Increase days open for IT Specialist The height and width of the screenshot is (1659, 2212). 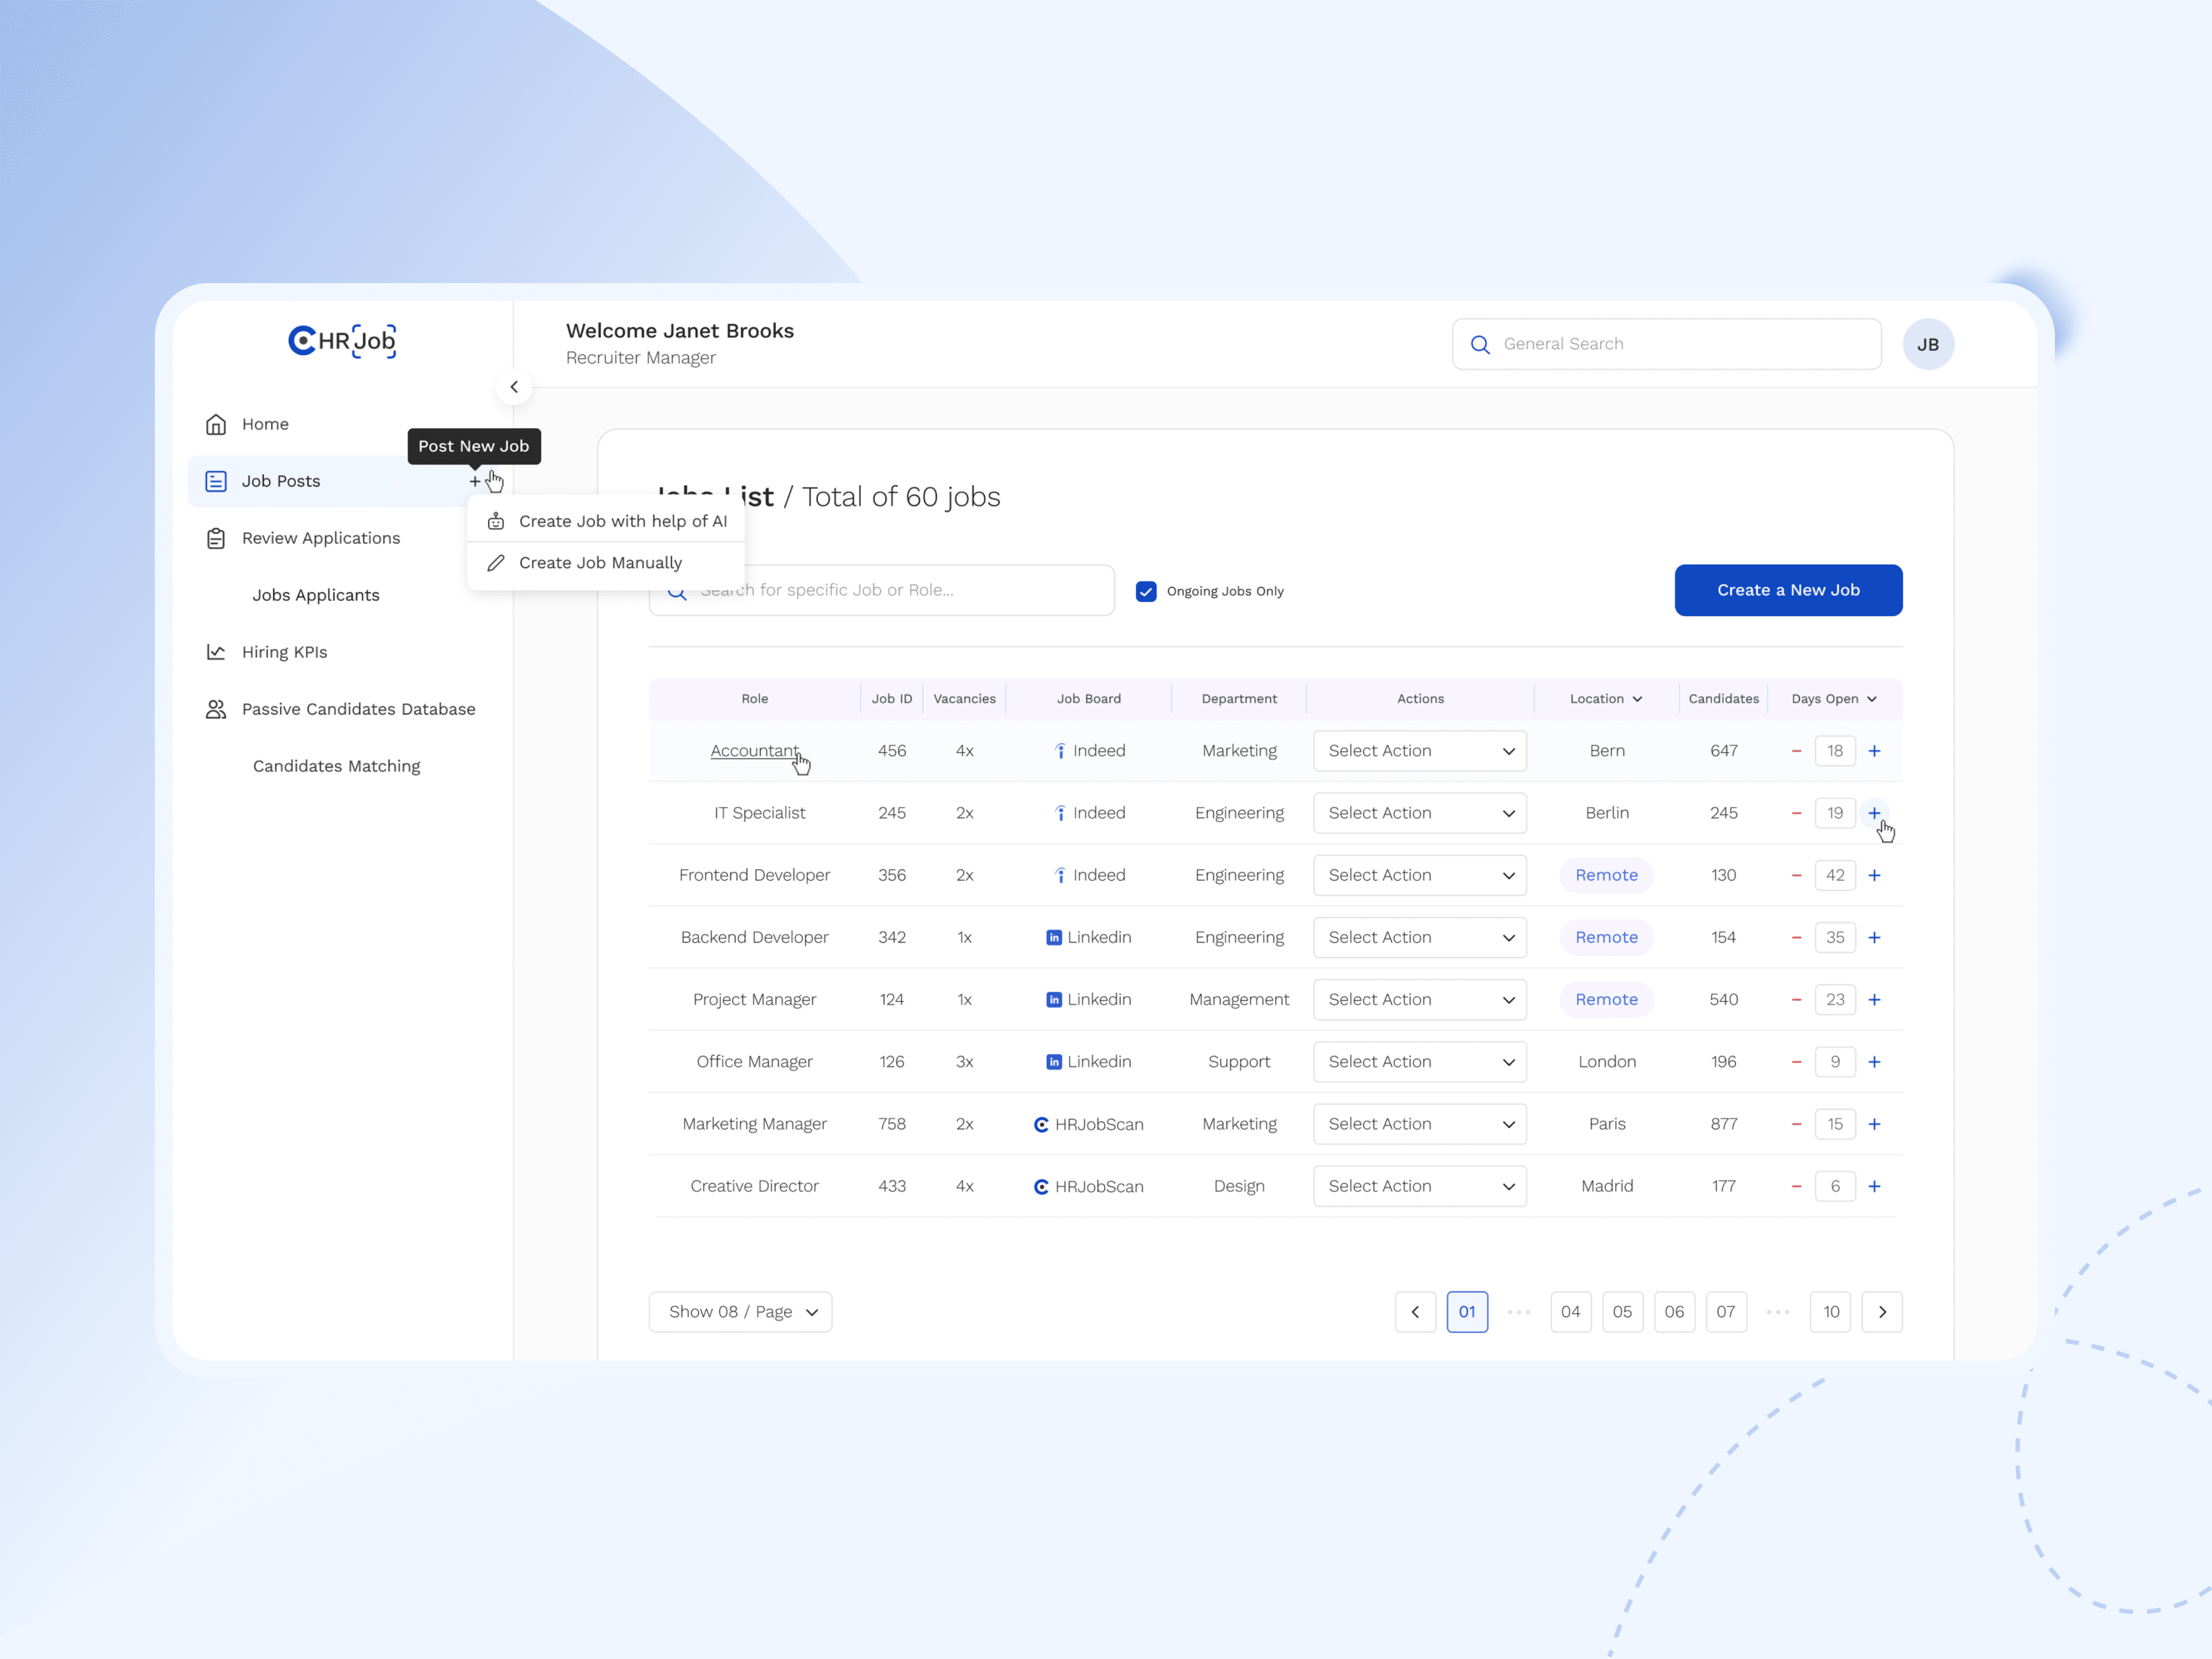tap(1874, 813)
